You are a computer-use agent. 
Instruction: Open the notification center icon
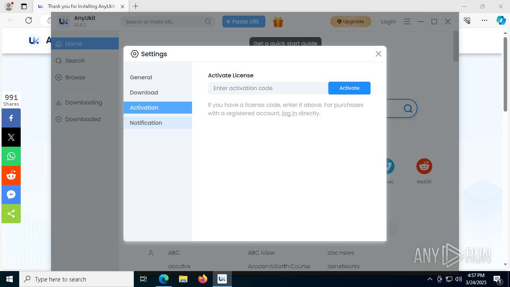click(x=498, y=279)
